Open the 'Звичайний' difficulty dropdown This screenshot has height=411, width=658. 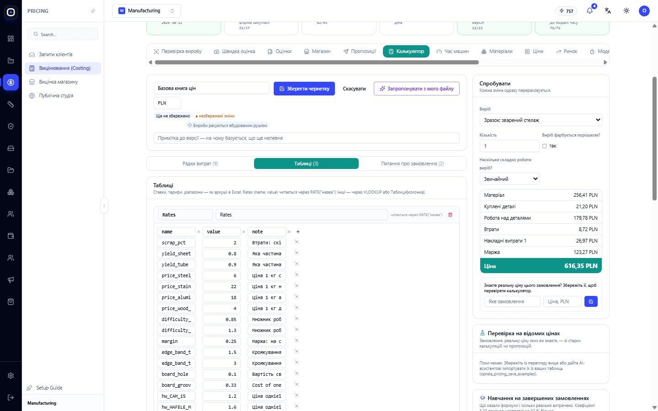point(509,179)
